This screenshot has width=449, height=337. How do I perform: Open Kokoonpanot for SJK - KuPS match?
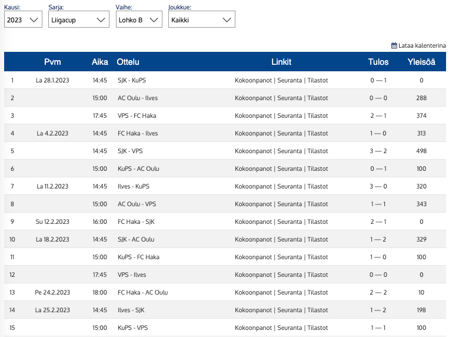[254, 80]
